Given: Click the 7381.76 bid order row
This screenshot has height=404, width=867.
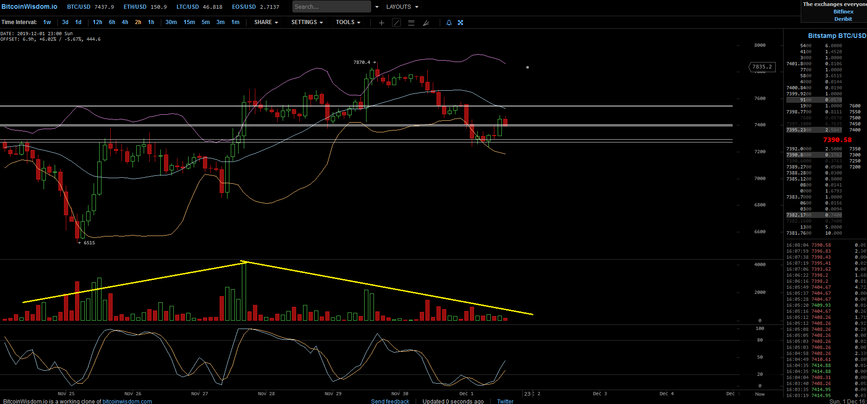Looking at the screenshot, I should pos(814,233).
